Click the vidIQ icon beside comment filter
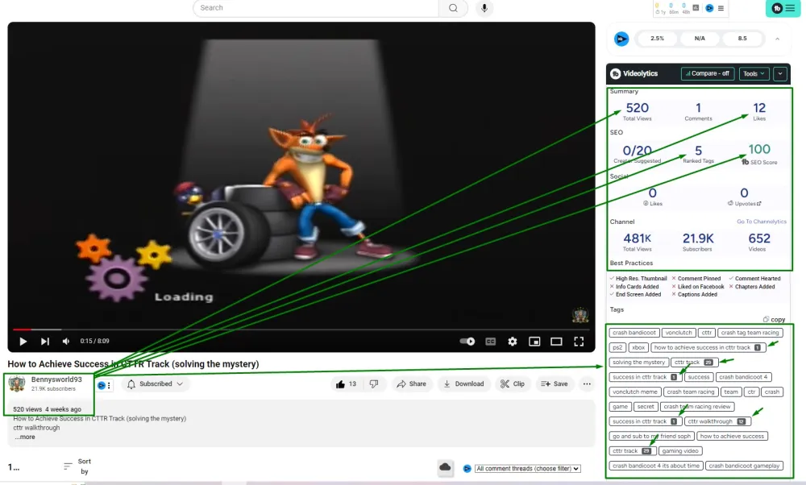806x485 pixels. [467, 469]
